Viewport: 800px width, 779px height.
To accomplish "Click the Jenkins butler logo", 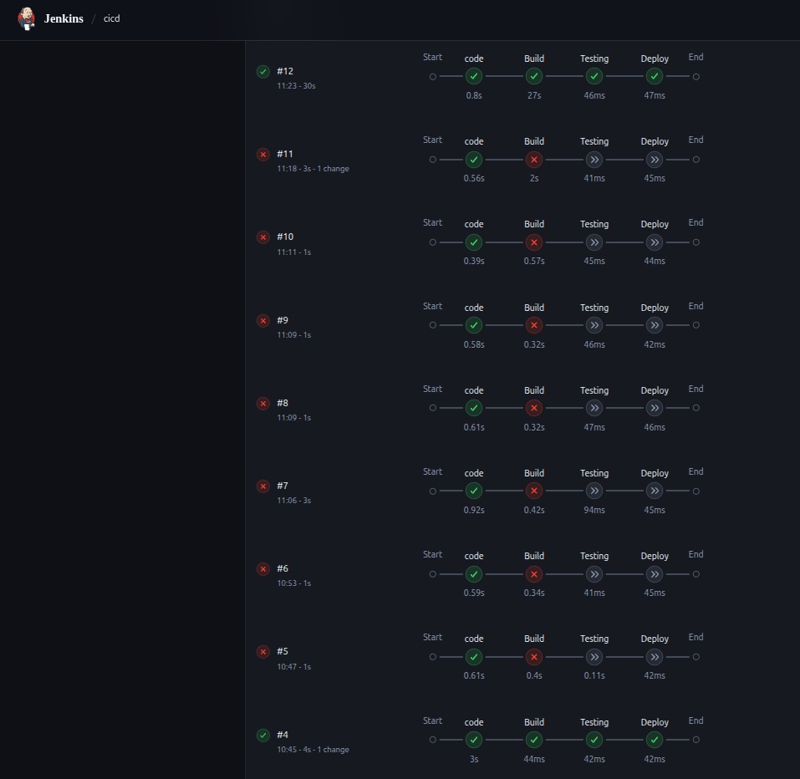I will 27,19.
